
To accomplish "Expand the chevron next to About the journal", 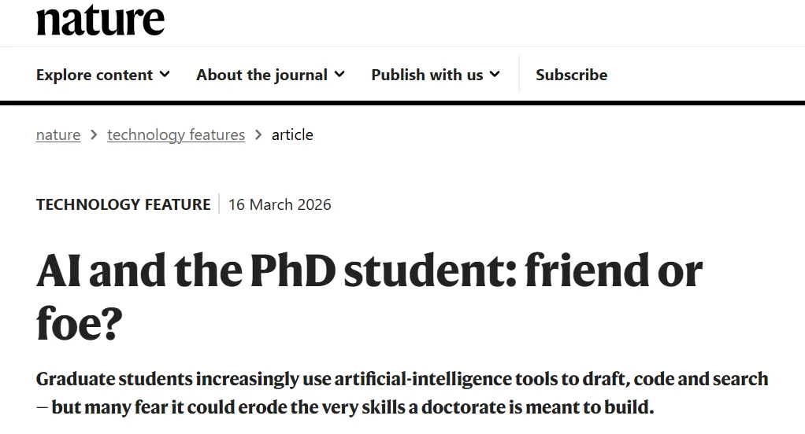I will point(339,75).
